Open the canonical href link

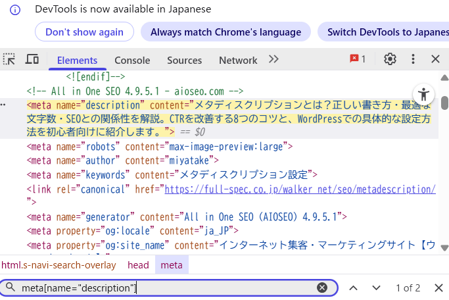click(299, 189)
